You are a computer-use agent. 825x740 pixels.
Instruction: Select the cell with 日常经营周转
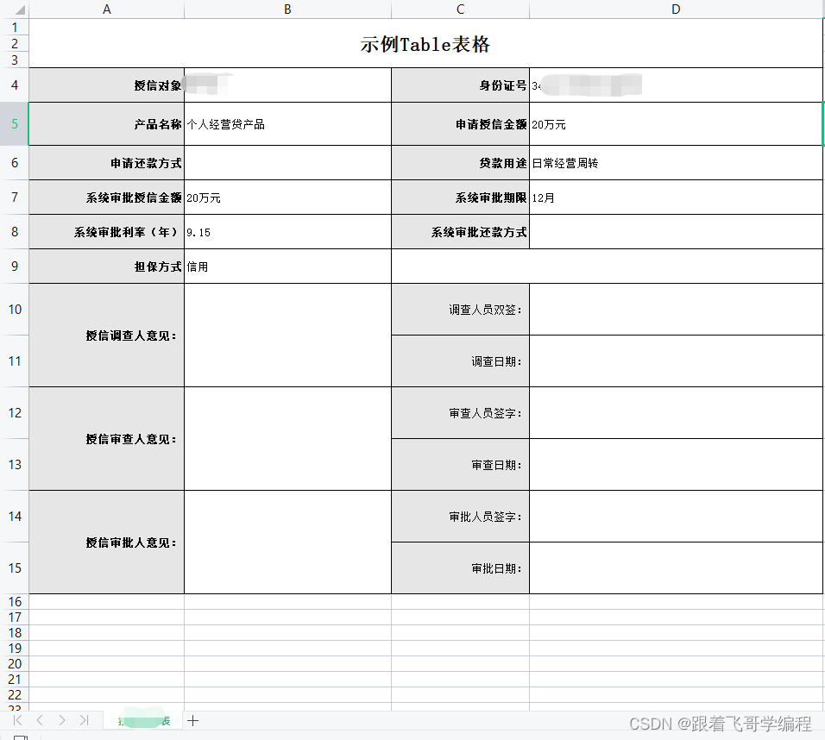pyautogui.click(x=676, y=163)
